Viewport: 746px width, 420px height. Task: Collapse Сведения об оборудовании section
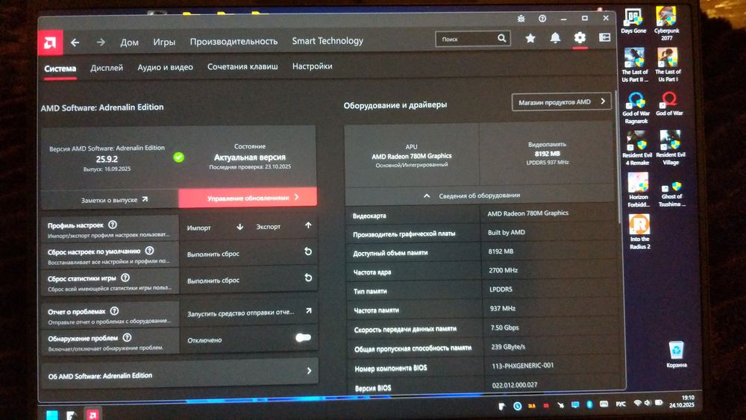pyautogui.click(x=479, y=195)
